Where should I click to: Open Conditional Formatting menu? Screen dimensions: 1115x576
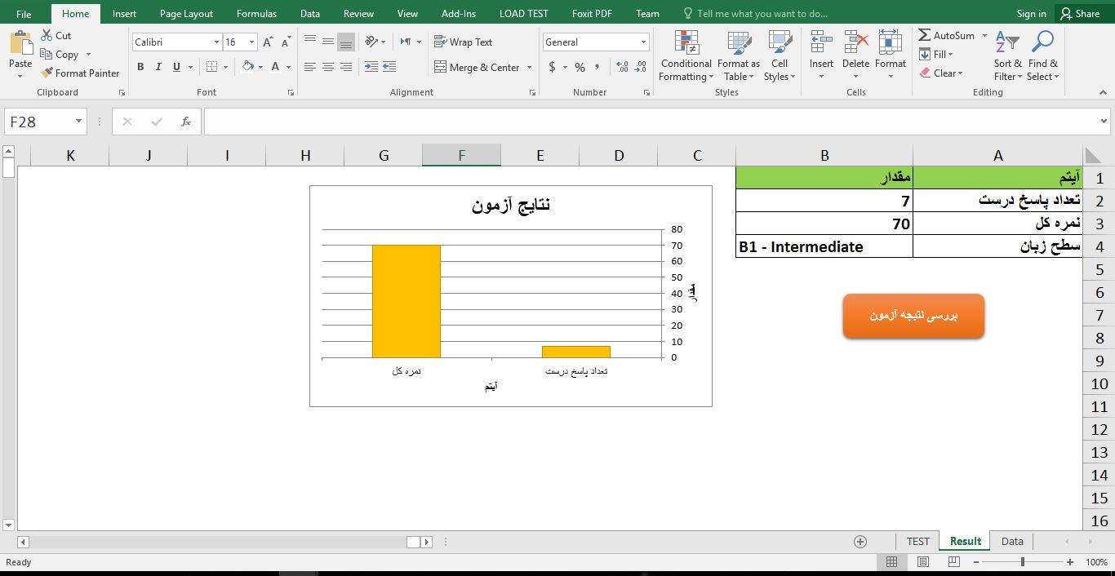click(x=686, y=55)
